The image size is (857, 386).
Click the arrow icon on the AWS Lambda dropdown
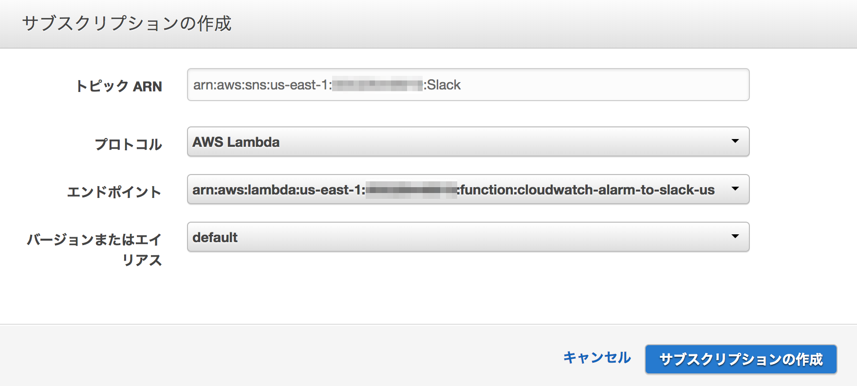(x=735, y=141)
